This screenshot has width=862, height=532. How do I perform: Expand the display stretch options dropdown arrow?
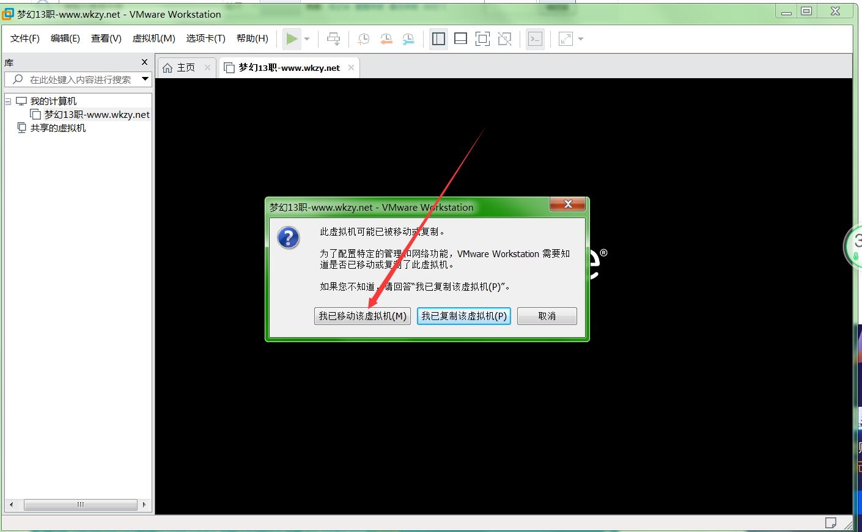point(581,39)
